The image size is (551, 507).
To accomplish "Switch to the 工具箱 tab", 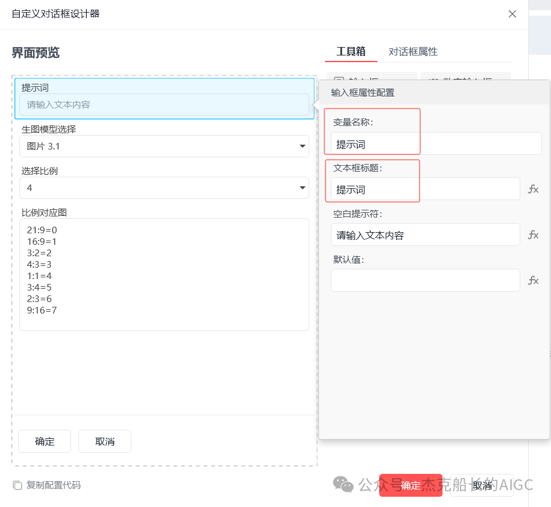I will [x=351, y=52].
